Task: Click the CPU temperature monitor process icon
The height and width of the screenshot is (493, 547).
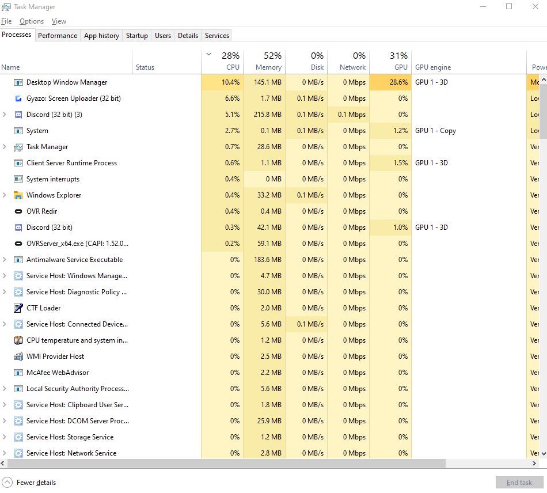Action: click(x=18, y=340)
